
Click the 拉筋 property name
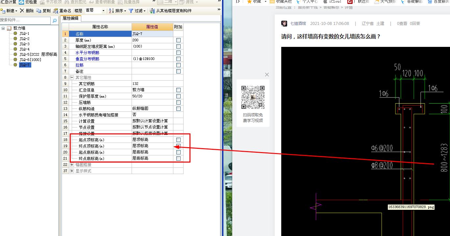point(79,65)
